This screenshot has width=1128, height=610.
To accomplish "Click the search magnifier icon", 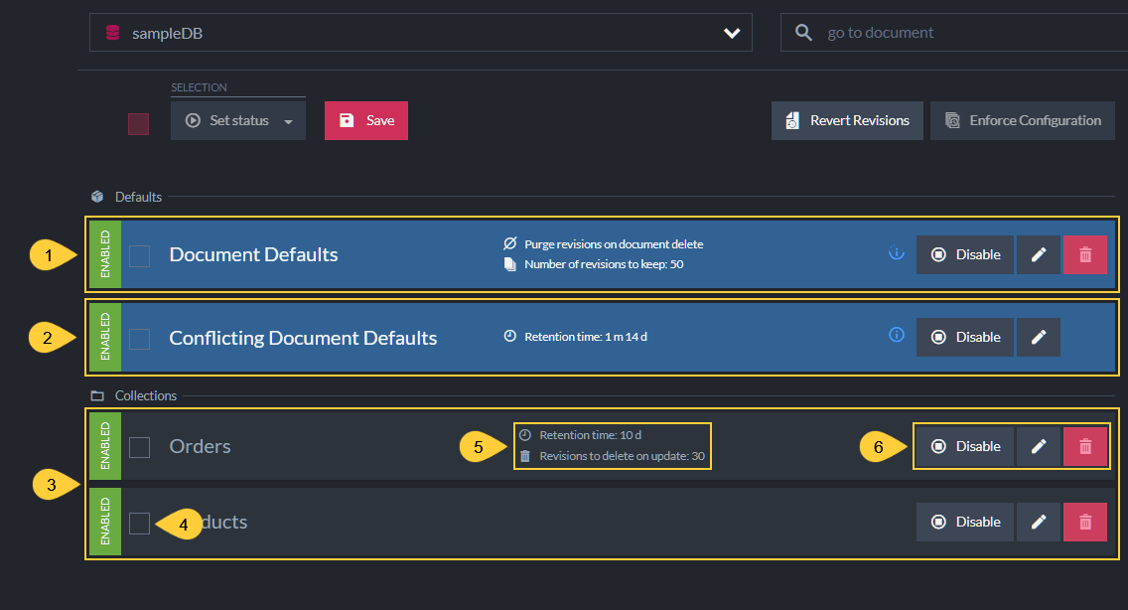I will click(x=803, y=33).
